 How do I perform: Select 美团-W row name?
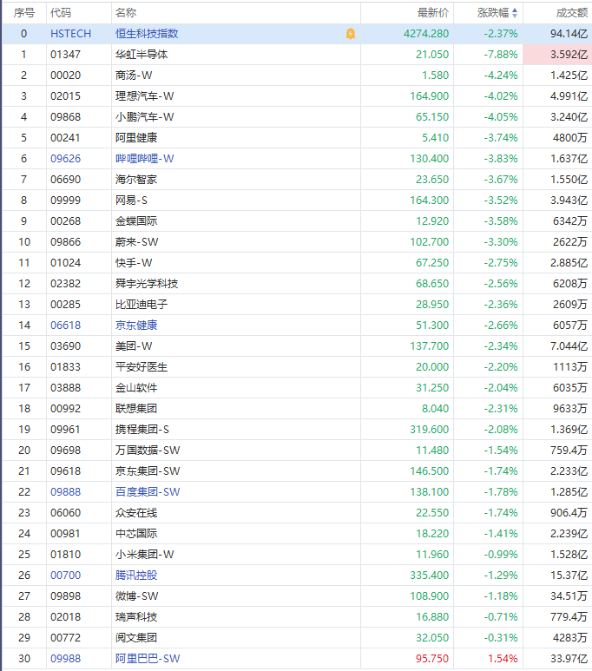(x=134, y=346)
